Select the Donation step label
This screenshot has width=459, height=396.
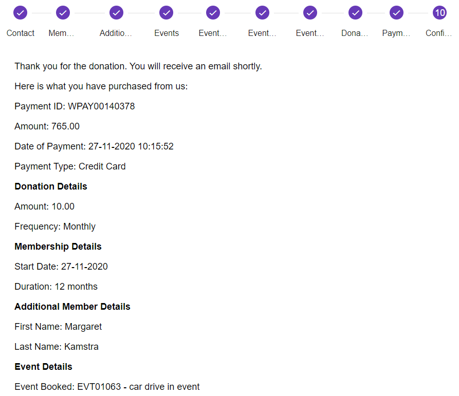coord(354,33)
